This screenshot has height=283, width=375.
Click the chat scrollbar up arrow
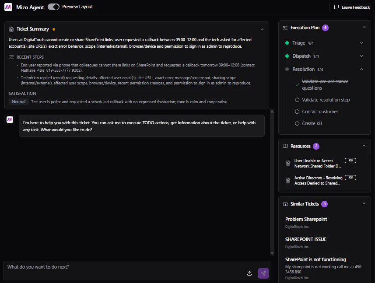point(272,112)
